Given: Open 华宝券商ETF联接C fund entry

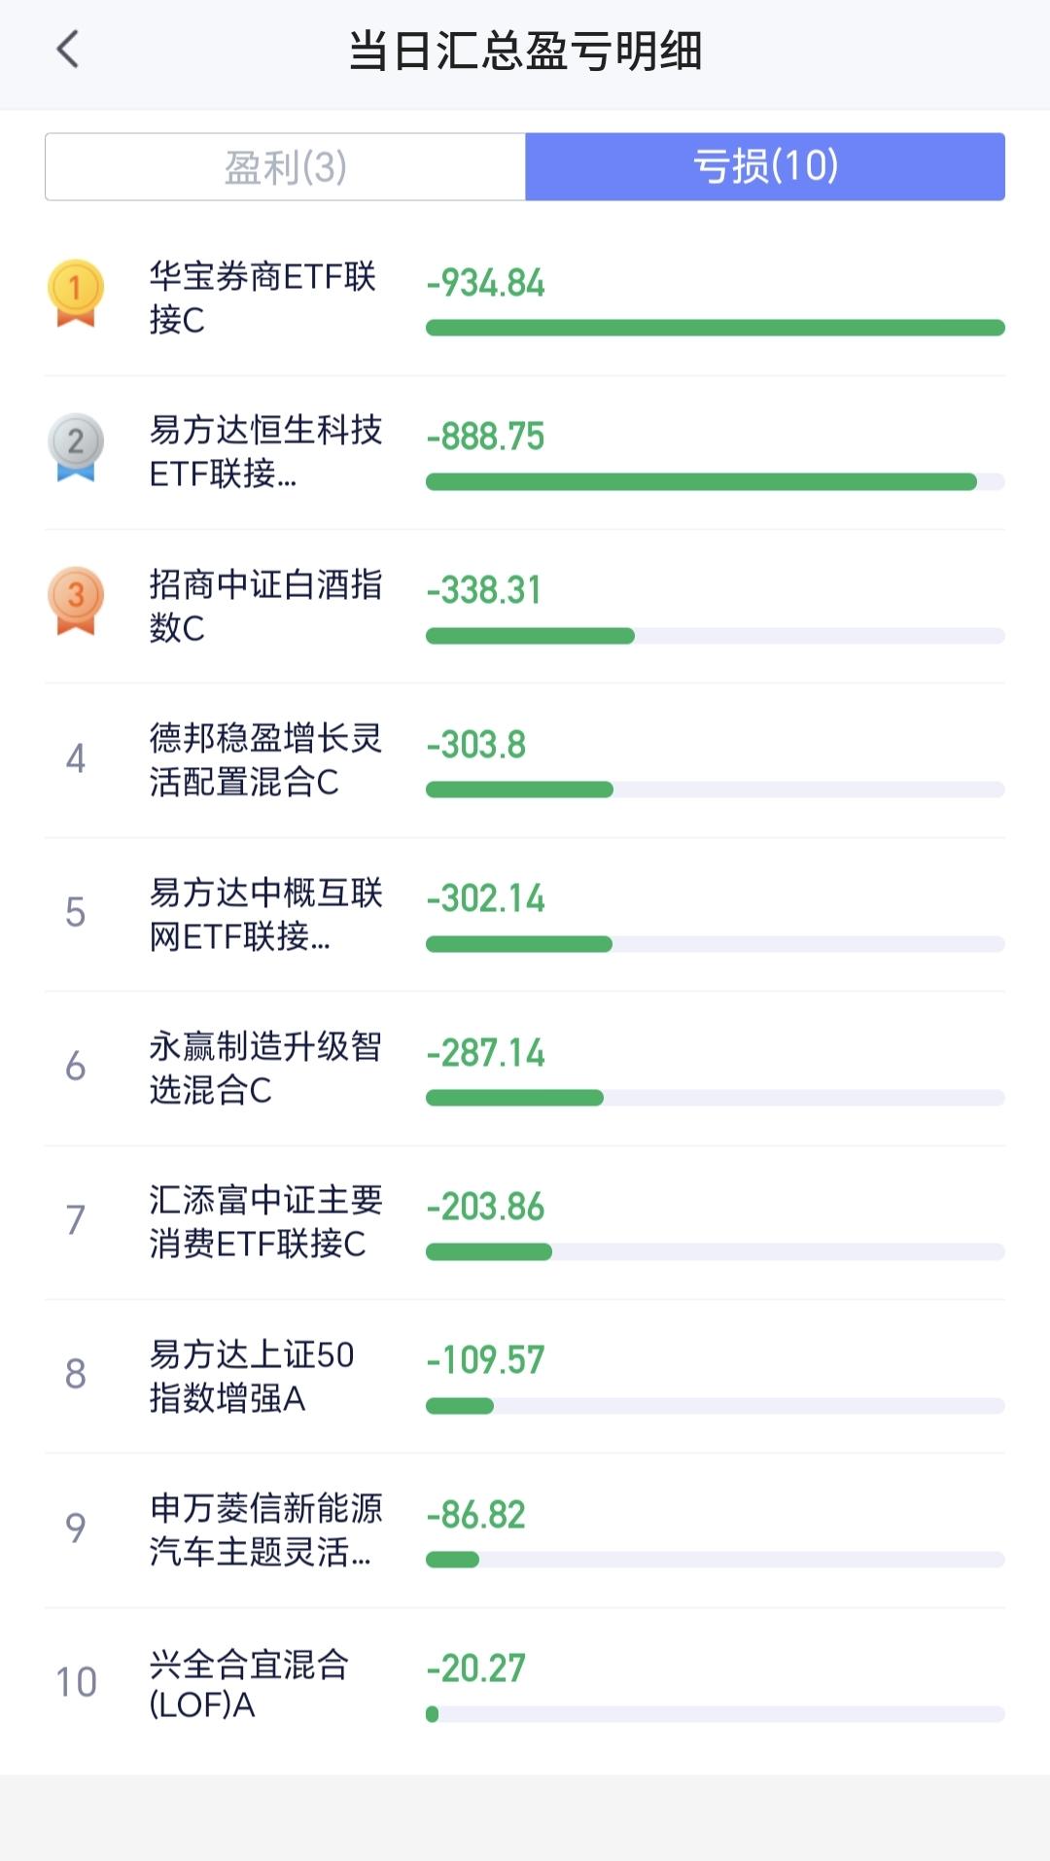Looking at the screenshot, I should coord(525,298).
